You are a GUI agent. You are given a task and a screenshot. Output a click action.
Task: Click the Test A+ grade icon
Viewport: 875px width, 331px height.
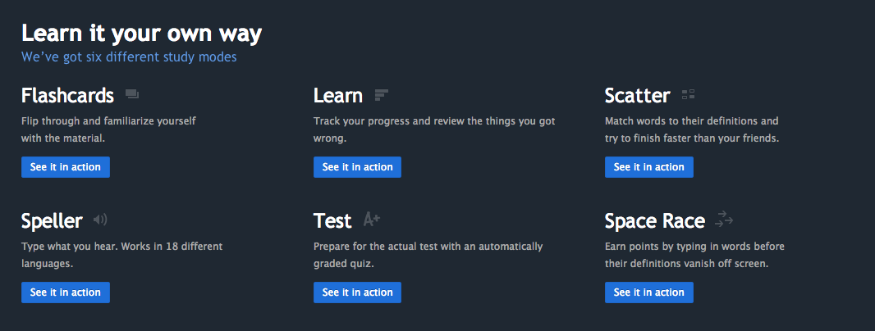tap(372, 219)
